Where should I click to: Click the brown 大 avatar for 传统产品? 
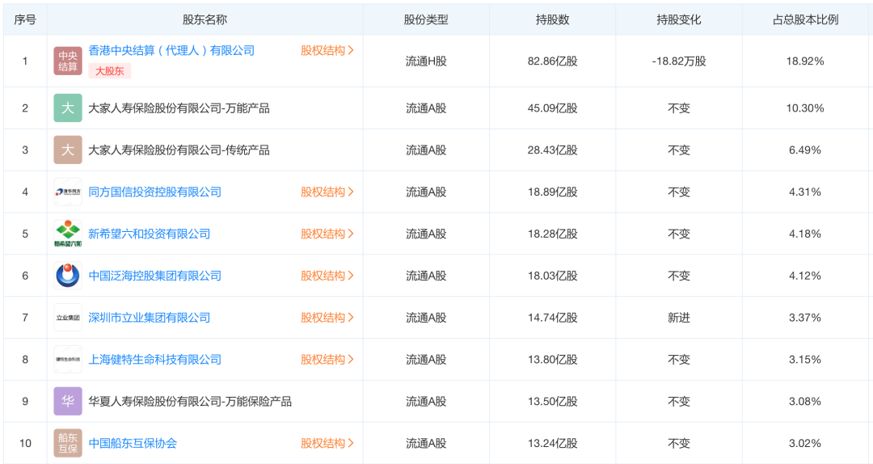click(x=68, y=150)
